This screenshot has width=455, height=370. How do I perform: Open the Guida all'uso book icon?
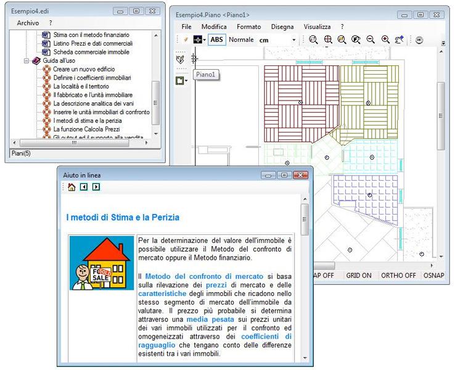(36, 61)
